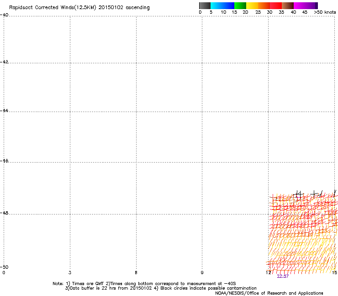Click the purple 22:57 time label

coord(283,276)
